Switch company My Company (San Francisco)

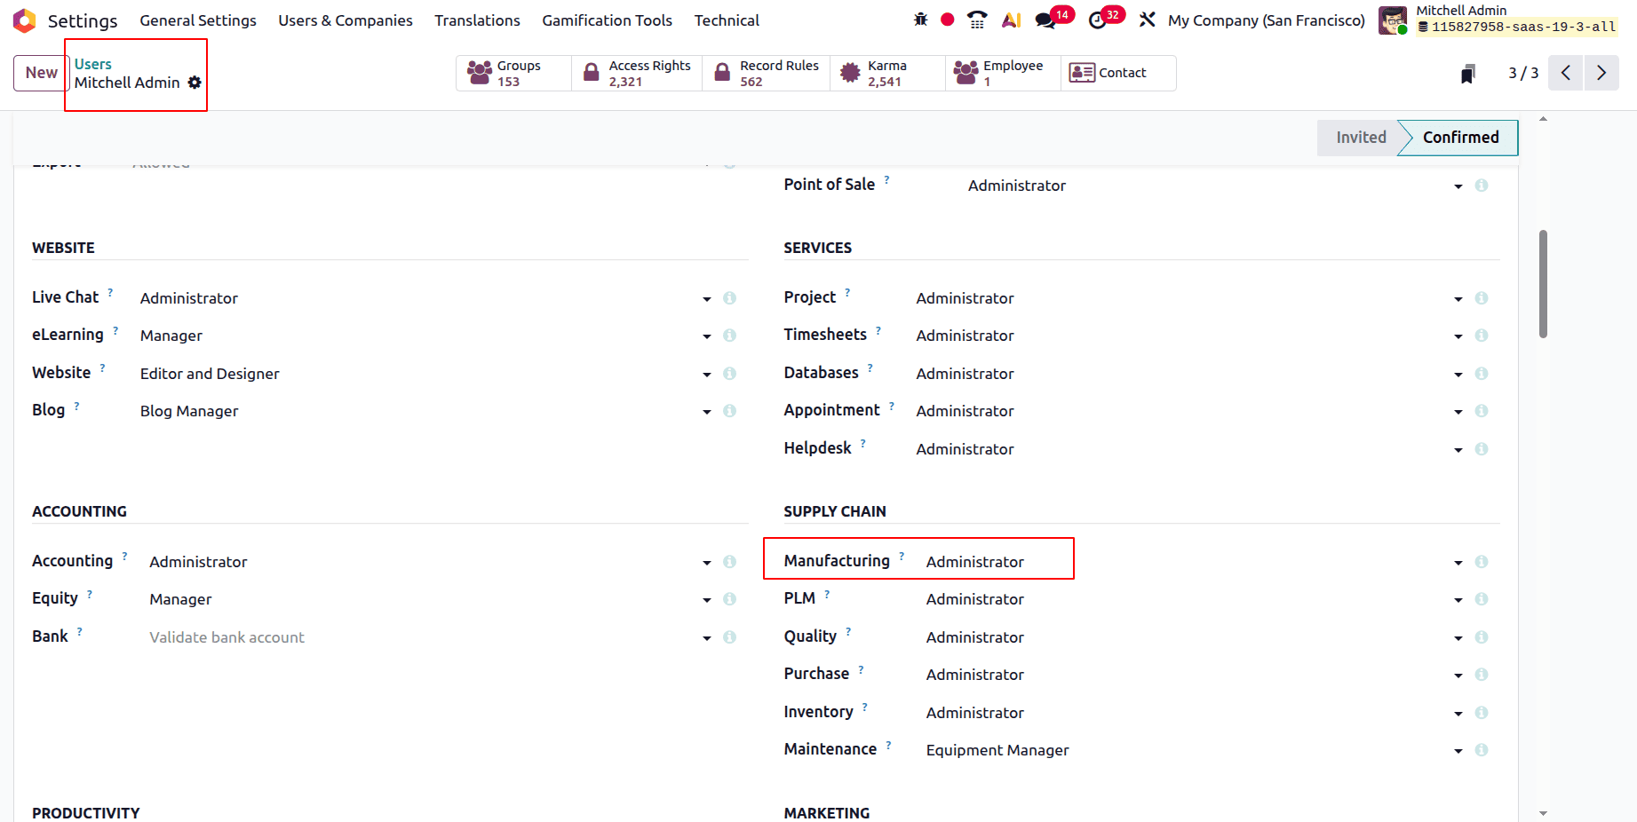pos(1266,20)
